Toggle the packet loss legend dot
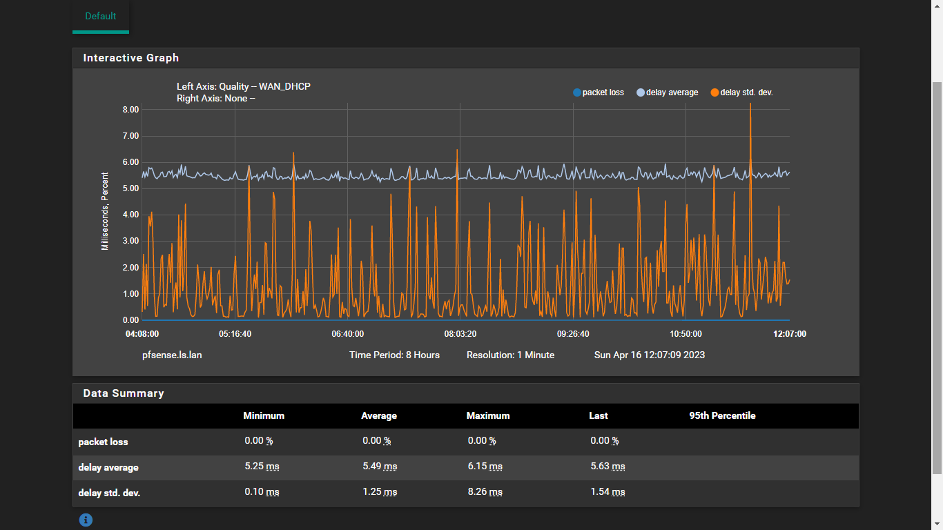Screen dimensions: 943x530 [577, 92]
